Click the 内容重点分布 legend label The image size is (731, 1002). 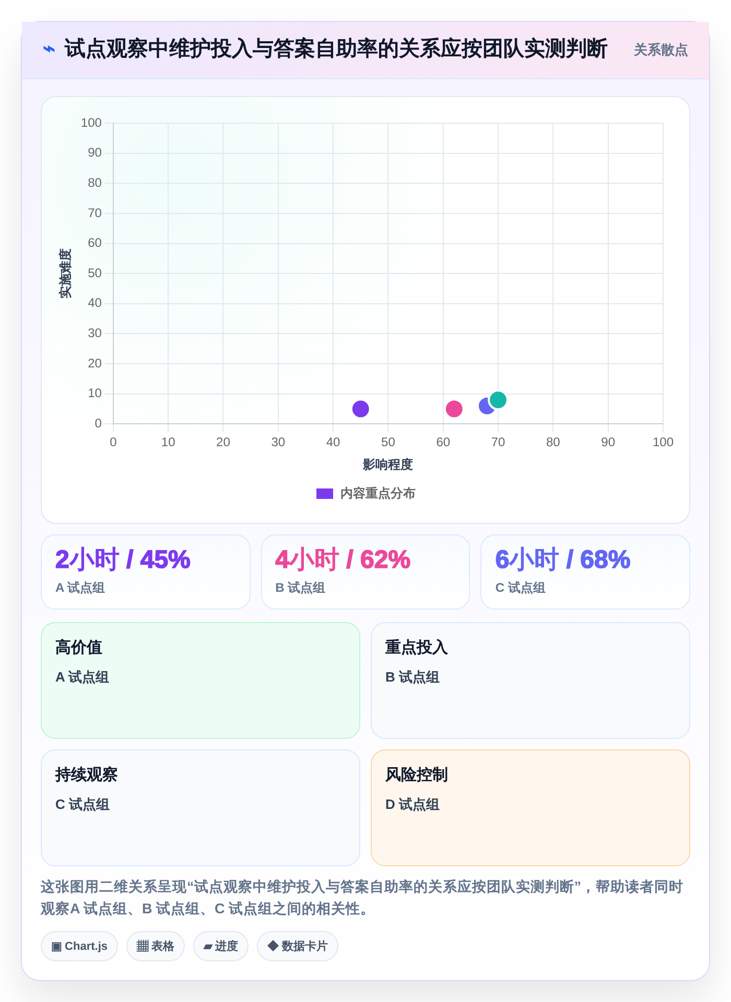click(378, 494)
